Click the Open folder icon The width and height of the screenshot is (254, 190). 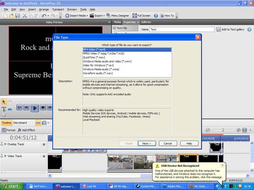(x=11, y=16)
